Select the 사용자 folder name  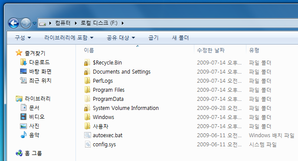coord(101,126)
